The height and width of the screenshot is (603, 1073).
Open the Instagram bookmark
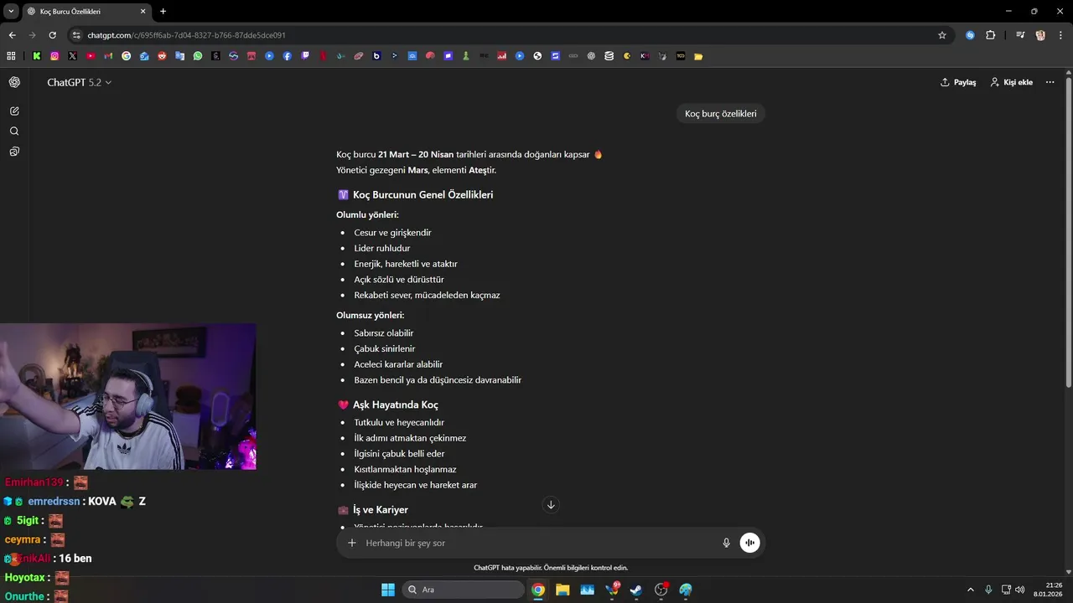[x=54, y=56]
